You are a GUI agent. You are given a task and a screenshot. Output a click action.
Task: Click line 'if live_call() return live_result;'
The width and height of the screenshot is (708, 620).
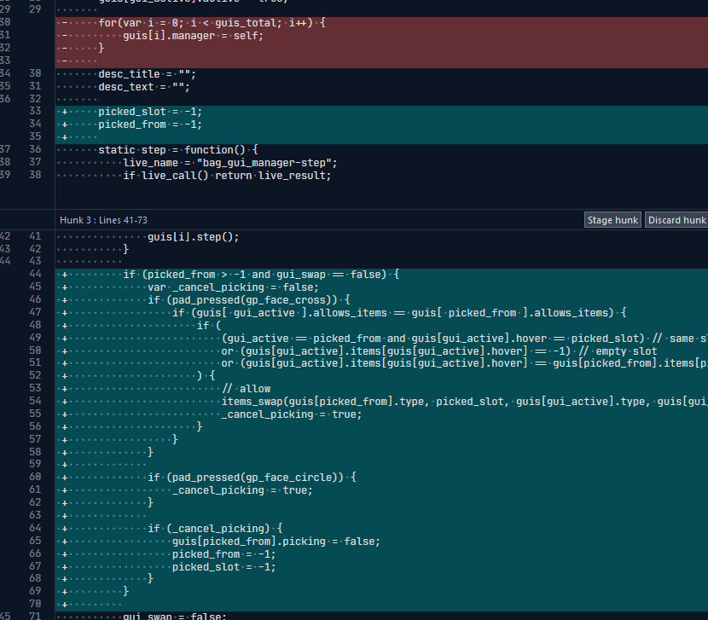[x=227, y=175]
